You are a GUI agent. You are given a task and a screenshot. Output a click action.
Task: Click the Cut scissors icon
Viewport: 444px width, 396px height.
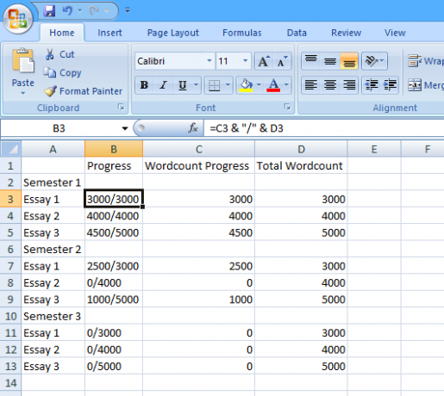50,54
